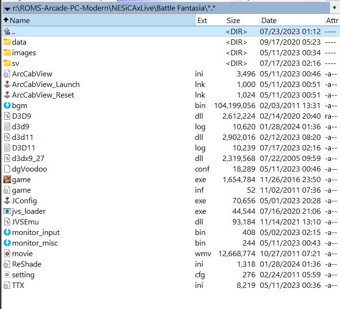Click the Battle Fantasia path text

pyautogui.click(x=181, y=8)
